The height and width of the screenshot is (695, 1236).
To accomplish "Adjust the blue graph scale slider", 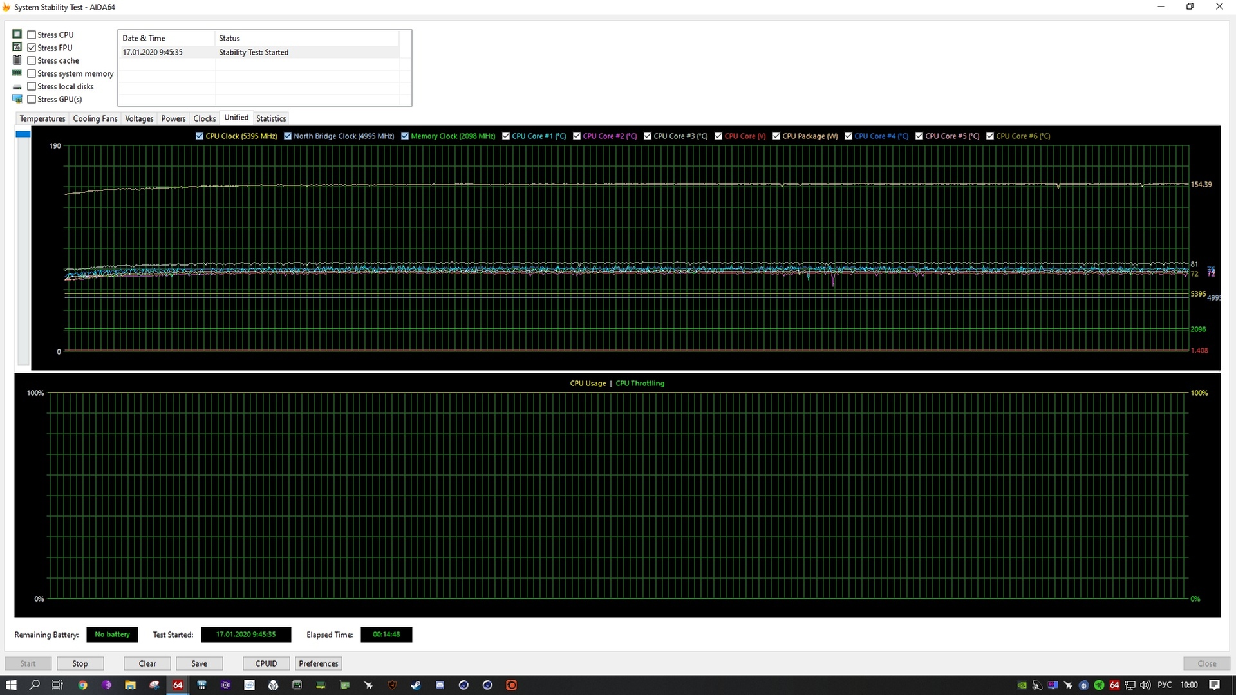I will tap(23, 134).
